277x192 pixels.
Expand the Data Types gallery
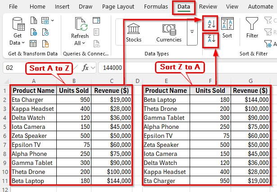pyautogui.click(x=192, y=32)
